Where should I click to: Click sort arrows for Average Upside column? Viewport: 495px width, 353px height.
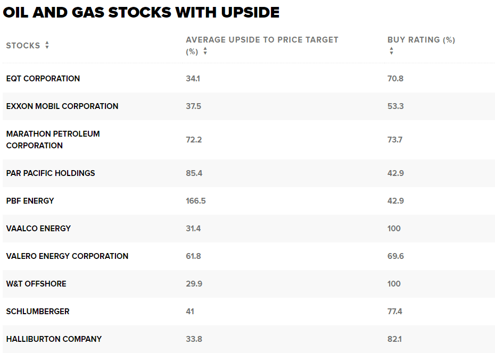pos(205,52)
